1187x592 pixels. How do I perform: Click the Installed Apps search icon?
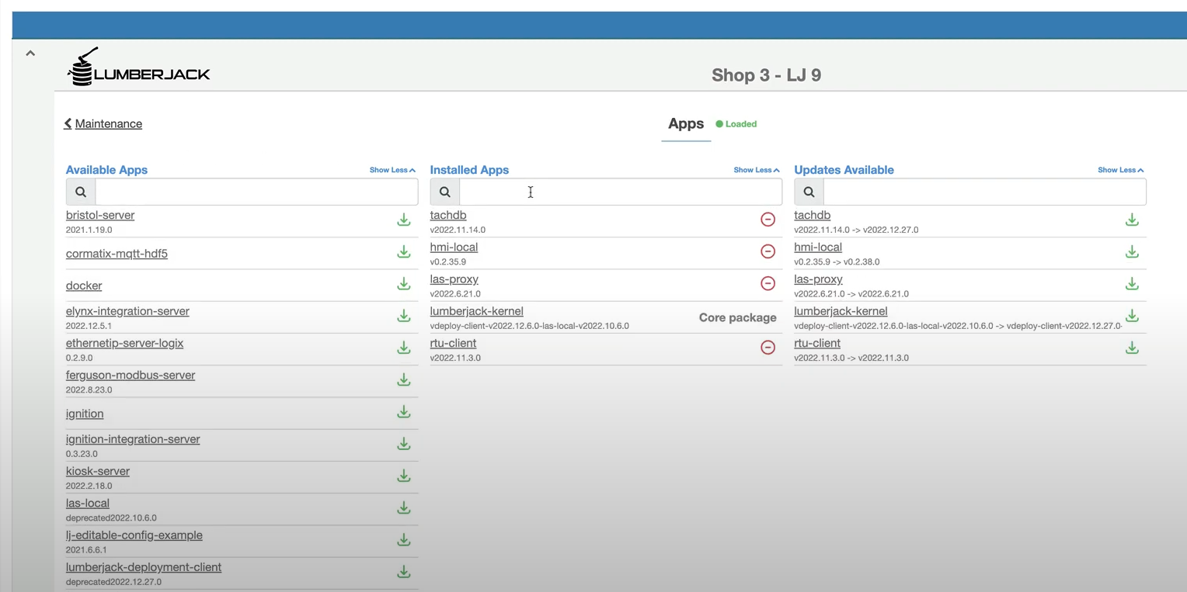(x=445, y=192)
